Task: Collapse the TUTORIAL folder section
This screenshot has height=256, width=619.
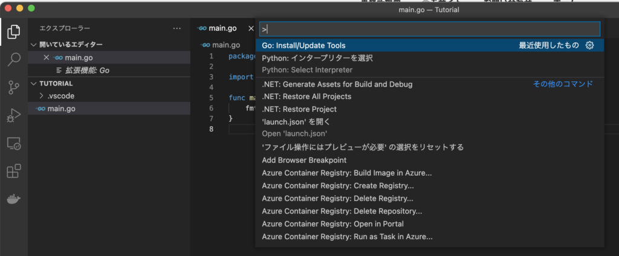Action: coord(34,84)
